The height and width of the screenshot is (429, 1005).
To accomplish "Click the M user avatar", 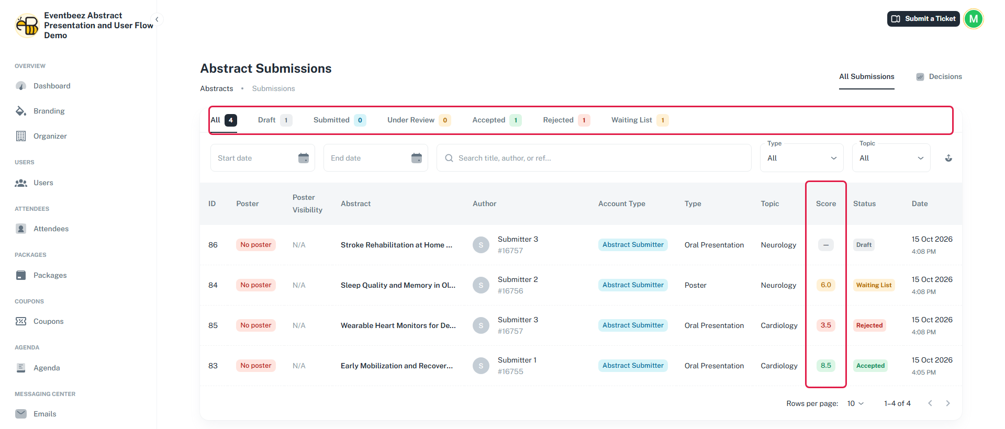I will click(x=974, y=19).
